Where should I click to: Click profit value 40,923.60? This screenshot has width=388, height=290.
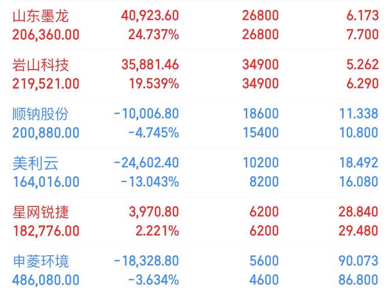(x=150, y=16)
